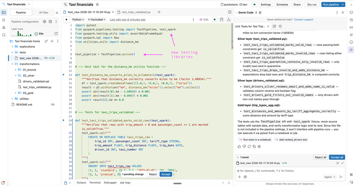The width and height of the screenshot is (354, 186).
Task: Star the Taxi financials pipeline
Action: pyautogui.click(x=97, y=5)
